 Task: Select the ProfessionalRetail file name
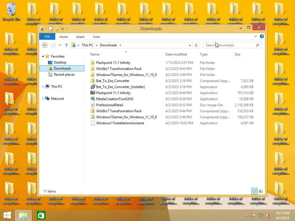tap(109, 105)
